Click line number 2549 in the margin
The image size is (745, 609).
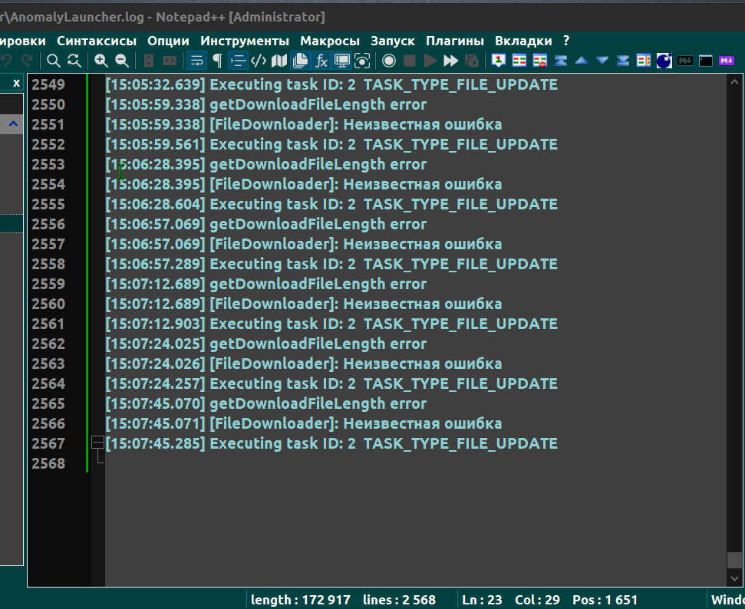pos(48,84)
